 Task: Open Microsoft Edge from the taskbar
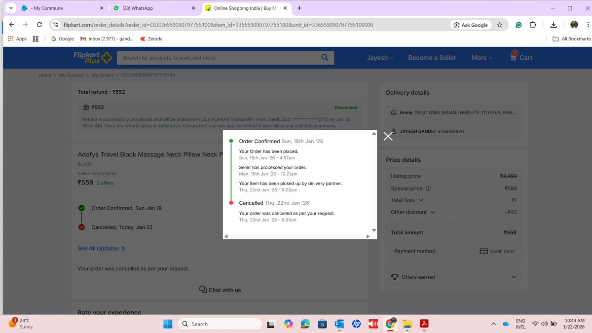(305, 324)
